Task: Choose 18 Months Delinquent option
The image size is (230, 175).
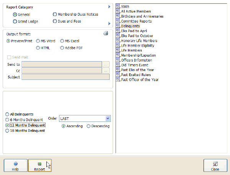Action: (7, 131)
